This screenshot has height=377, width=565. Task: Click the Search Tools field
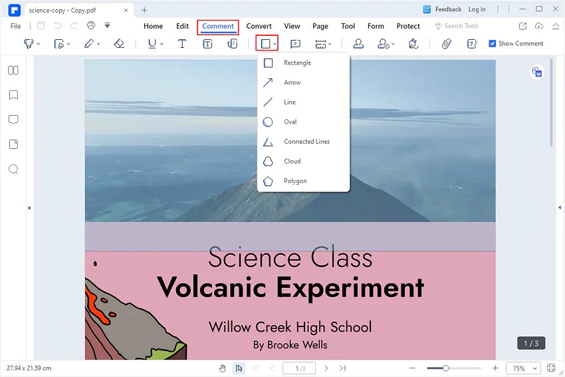457,26
